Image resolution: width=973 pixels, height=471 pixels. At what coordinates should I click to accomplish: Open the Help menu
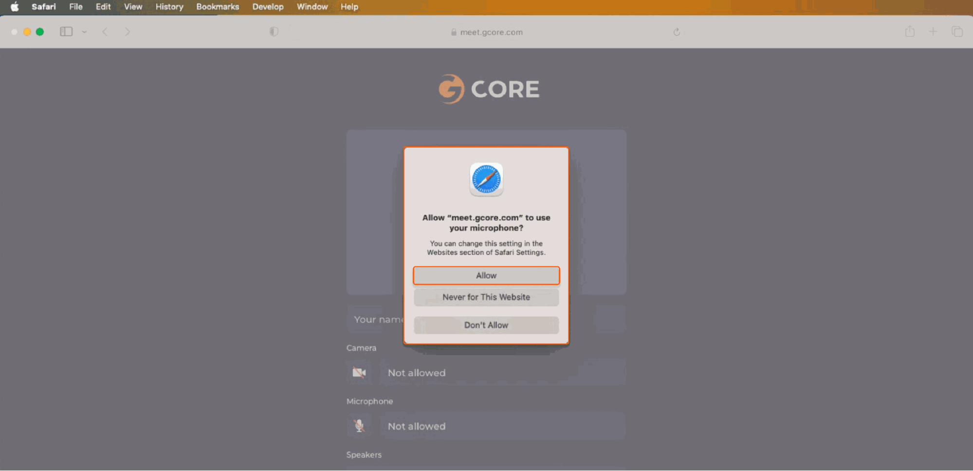(349, 7)
